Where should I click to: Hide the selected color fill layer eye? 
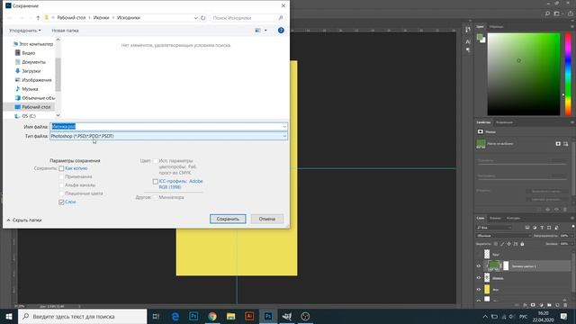pos(479,266)
